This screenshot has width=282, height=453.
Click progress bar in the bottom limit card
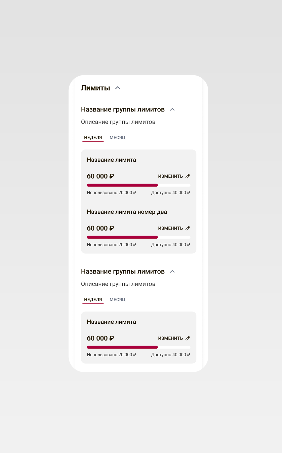tap(138, 347)
